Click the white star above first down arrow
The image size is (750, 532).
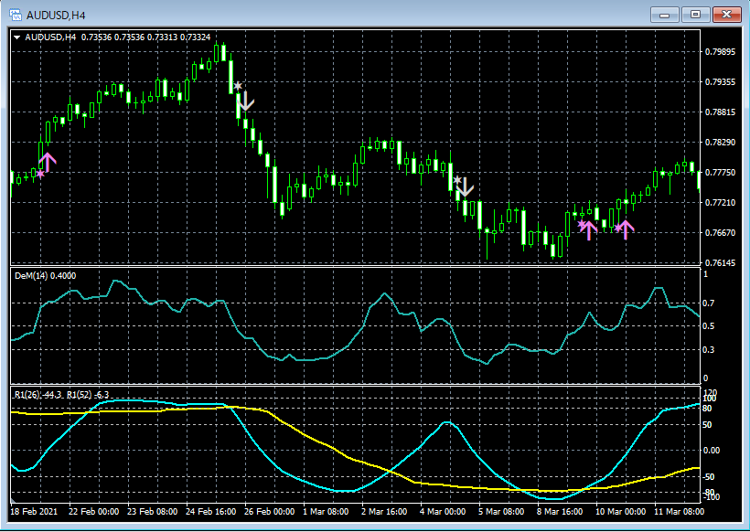tap(238, 86)
